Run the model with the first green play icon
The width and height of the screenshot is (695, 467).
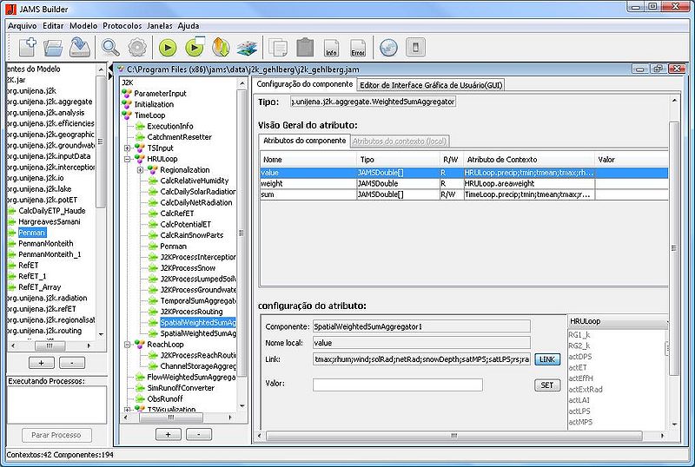[x=168, y=47]
